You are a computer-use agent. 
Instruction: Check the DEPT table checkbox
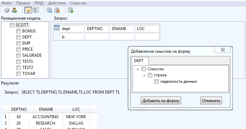tap(18, 37)
